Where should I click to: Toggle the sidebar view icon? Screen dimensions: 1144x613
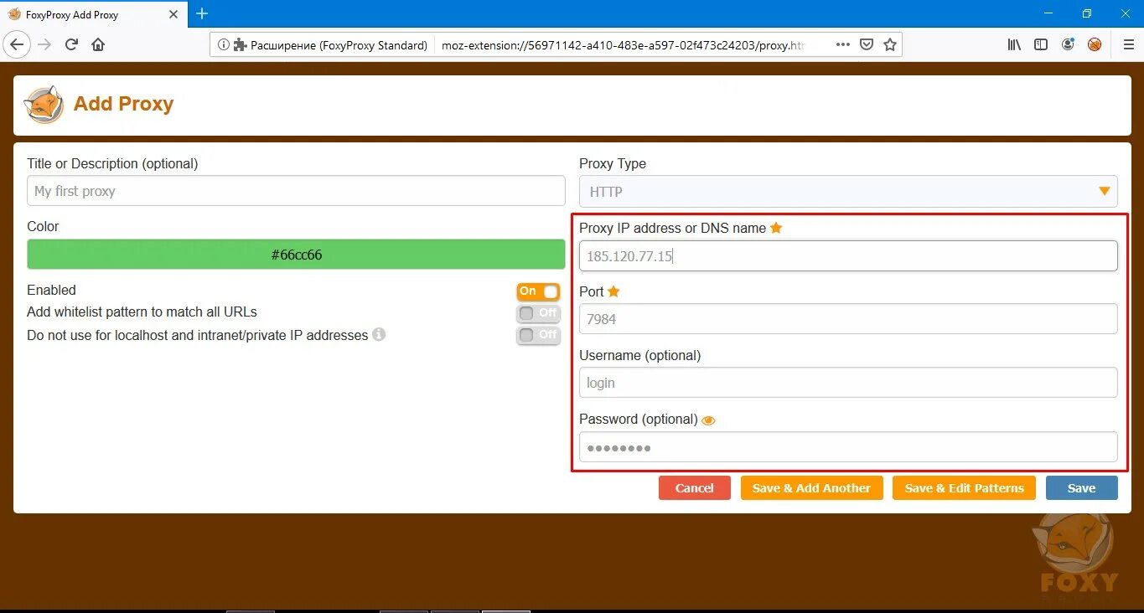point(1041,44)
